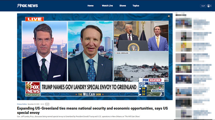Image resolution: width=215 pixels, height=120 pixels.
Task: Click the CLIP badge next to video duration
Action: click(x=47, y=104)
